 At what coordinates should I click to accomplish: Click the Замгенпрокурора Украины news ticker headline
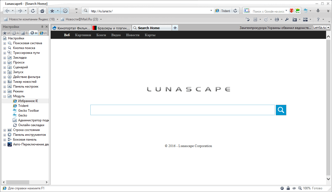click(x=275, y=28)
